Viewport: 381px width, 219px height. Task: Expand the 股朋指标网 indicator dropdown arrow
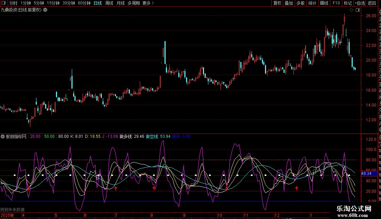coord(3,136)
